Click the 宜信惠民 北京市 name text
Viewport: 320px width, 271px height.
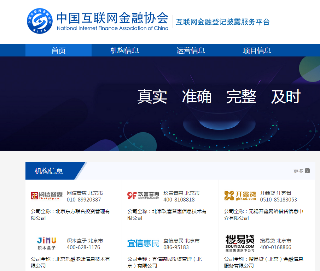pyautogui.click(x=181, y=241)
